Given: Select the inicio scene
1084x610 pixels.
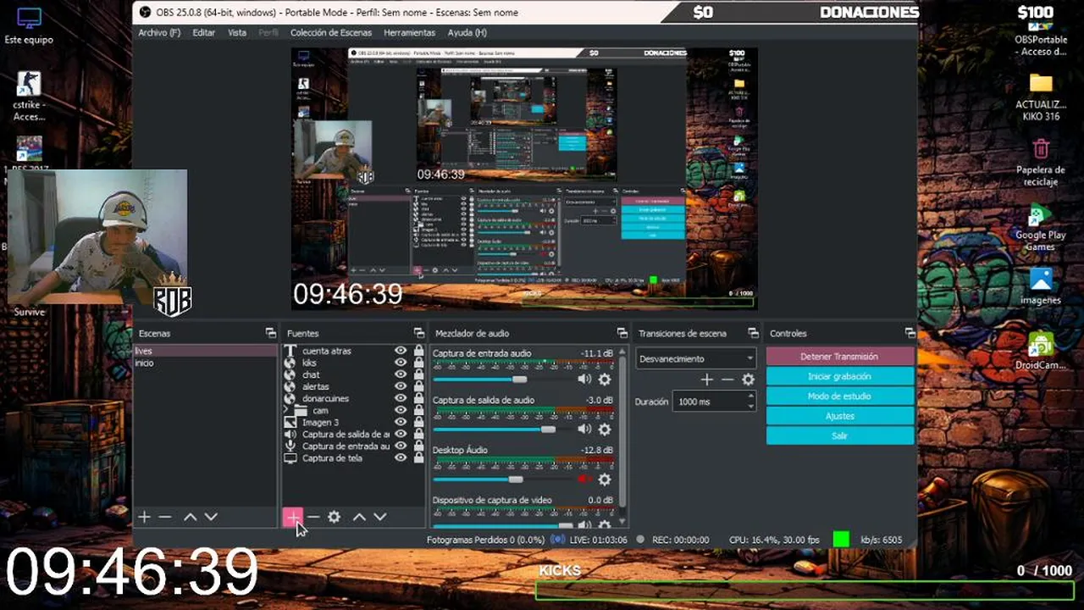Looking at the screenshot, I should [206, 363].
